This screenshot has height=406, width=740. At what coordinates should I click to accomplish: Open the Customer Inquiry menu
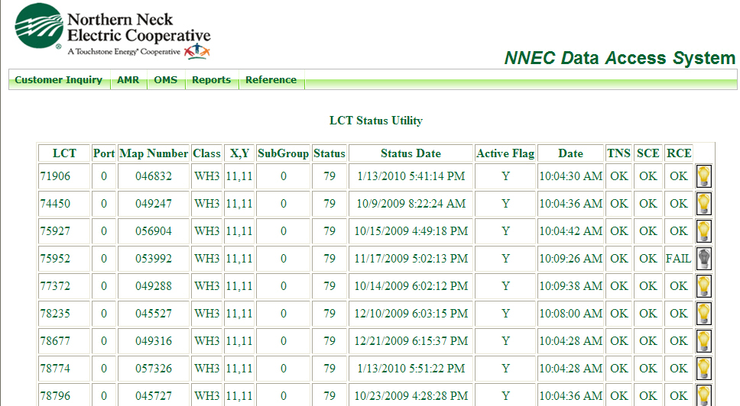point(59,80)
